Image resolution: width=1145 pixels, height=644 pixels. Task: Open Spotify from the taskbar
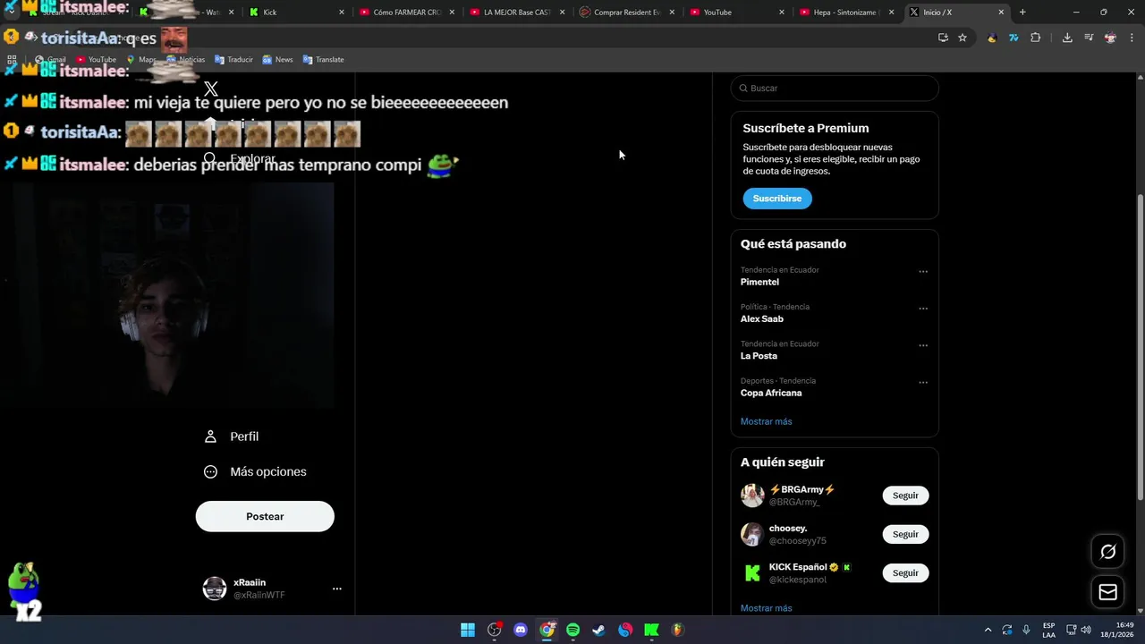tap(573, 630)
